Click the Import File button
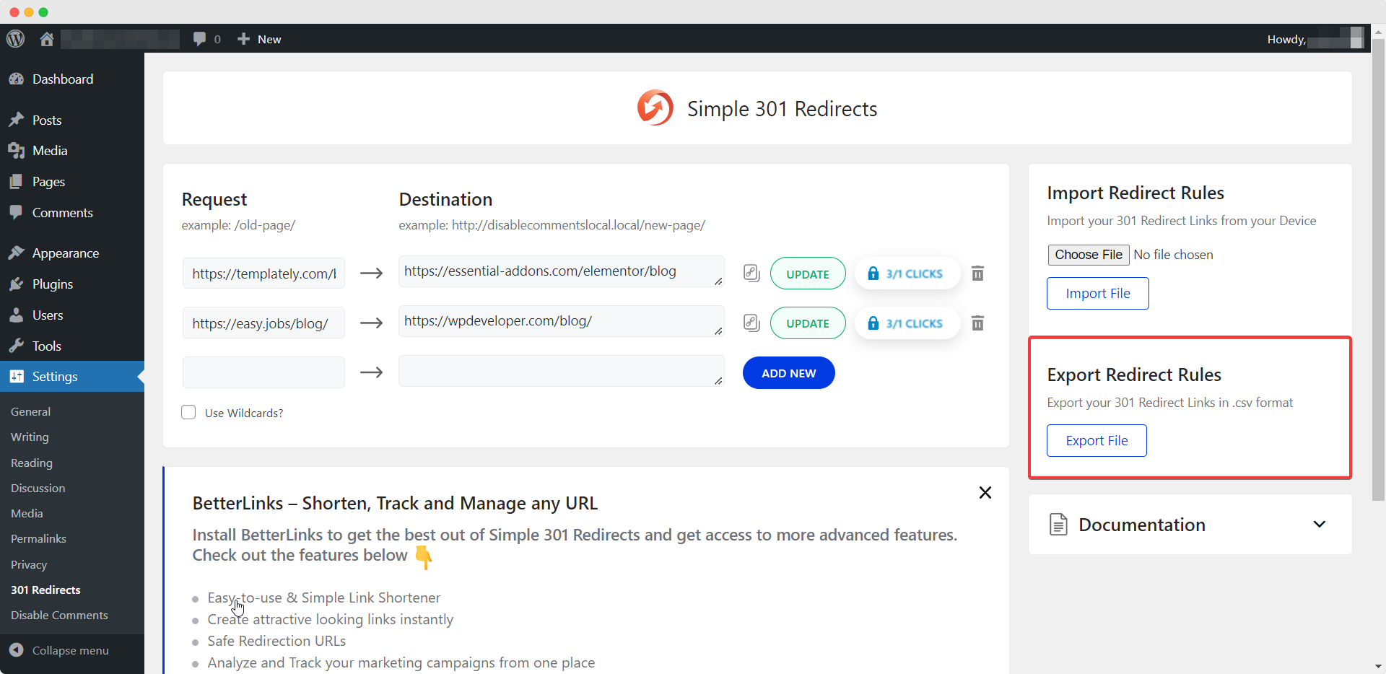The width and height of the screenshot is (1386, 674). pos(1097,294)
